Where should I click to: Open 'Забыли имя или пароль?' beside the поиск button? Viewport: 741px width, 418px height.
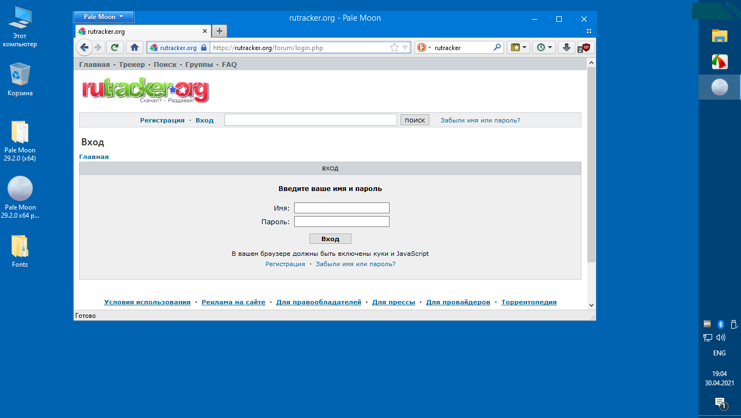click(481, 120)
